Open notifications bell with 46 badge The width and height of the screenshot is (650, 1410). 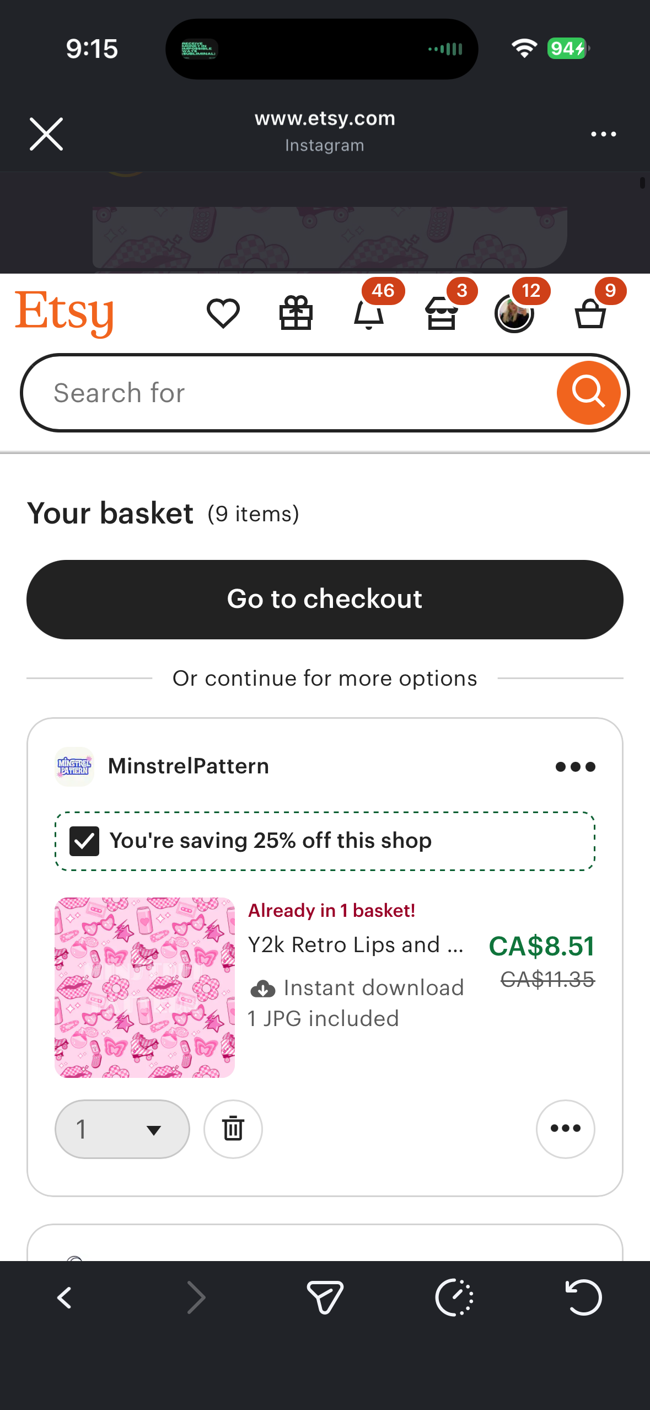[x=369, y=313]
